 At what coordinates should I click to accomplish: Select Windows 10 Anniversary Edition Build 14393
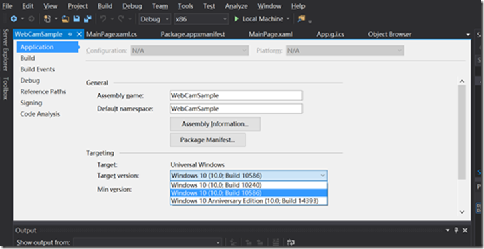coord(249,201)
